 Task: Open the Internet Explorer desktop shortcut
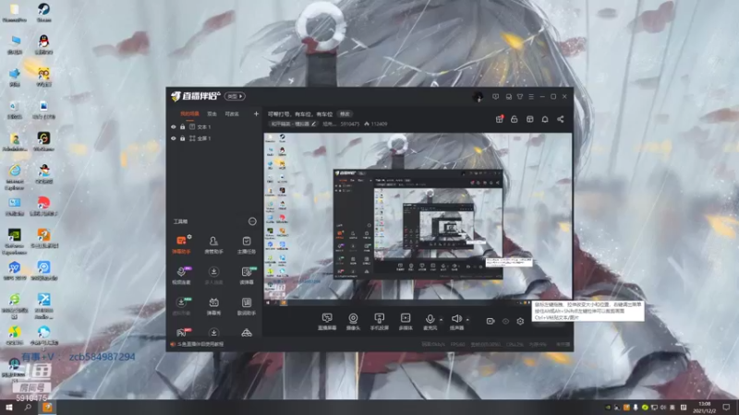[15, 177]
